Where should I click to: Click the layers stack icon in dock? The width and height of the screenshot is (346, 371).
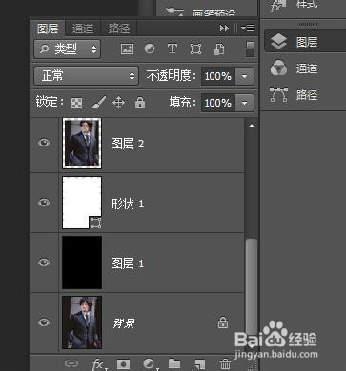coord(278,42)
